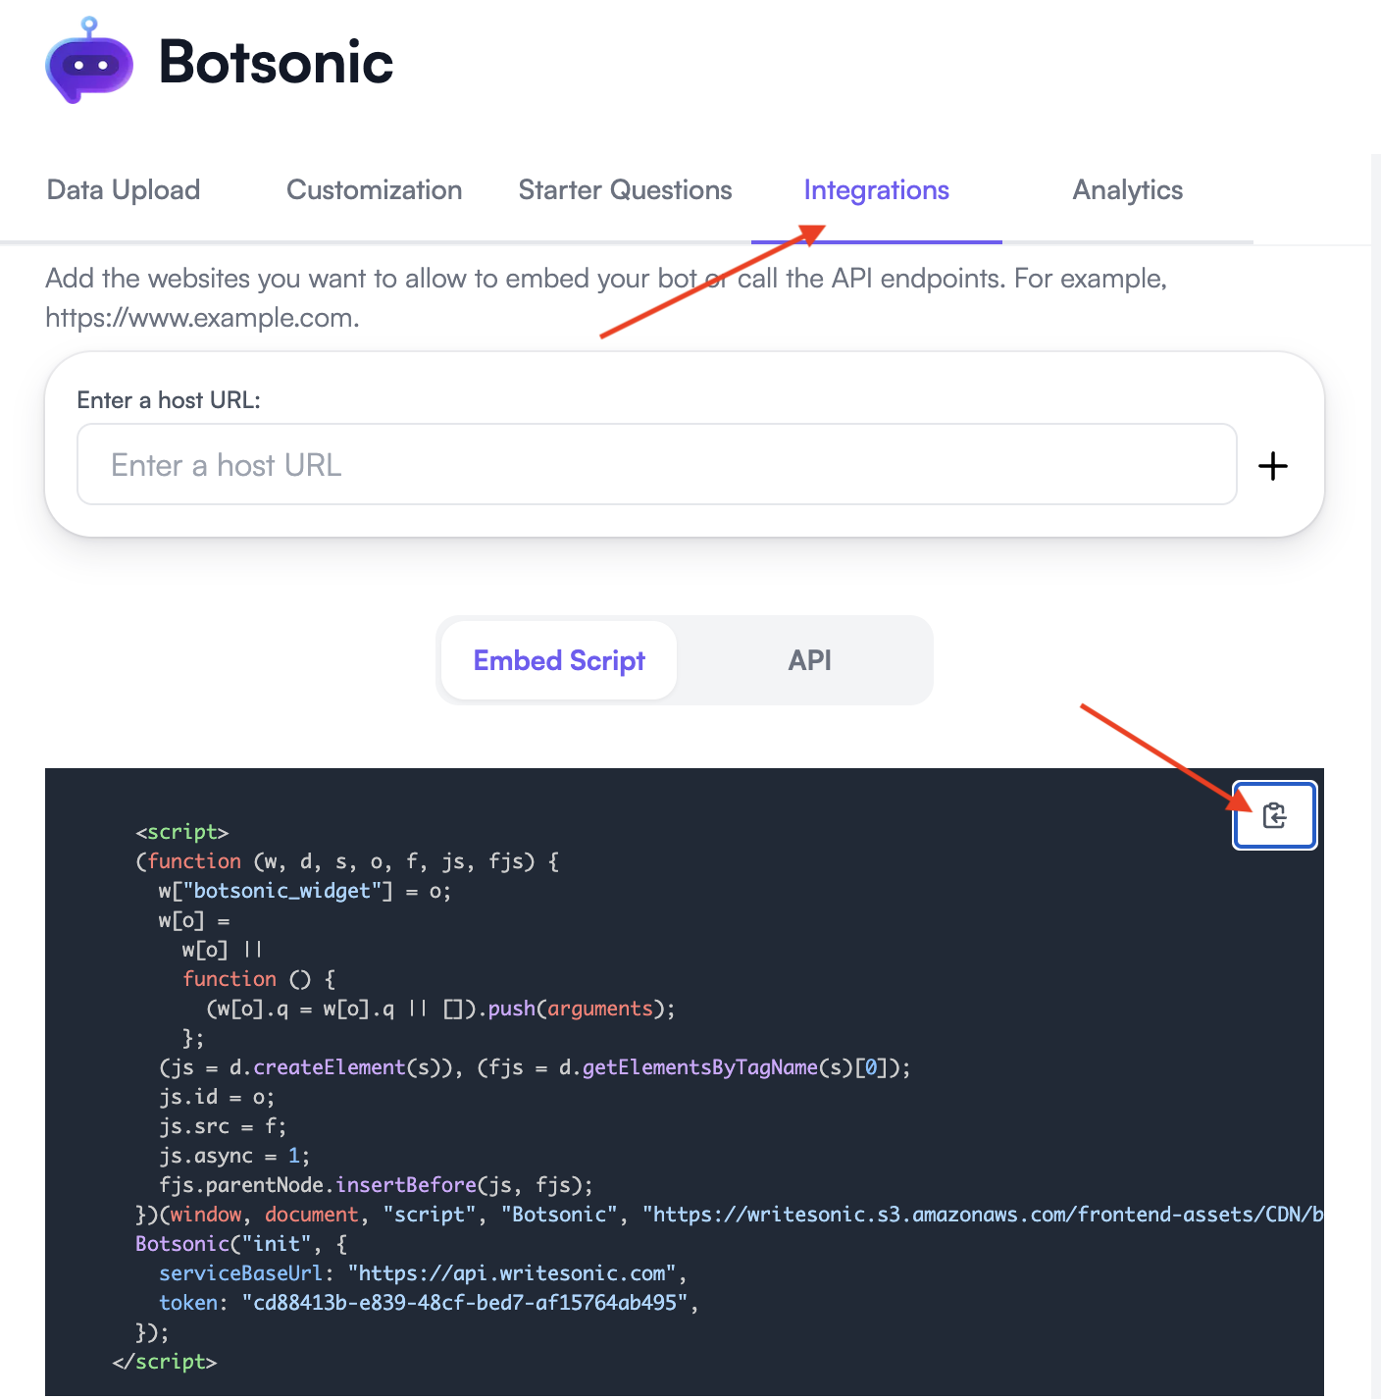Go to the Analytics tab
The height and width of the screenshot is (1399, 1381).
tap(1127, 190)
